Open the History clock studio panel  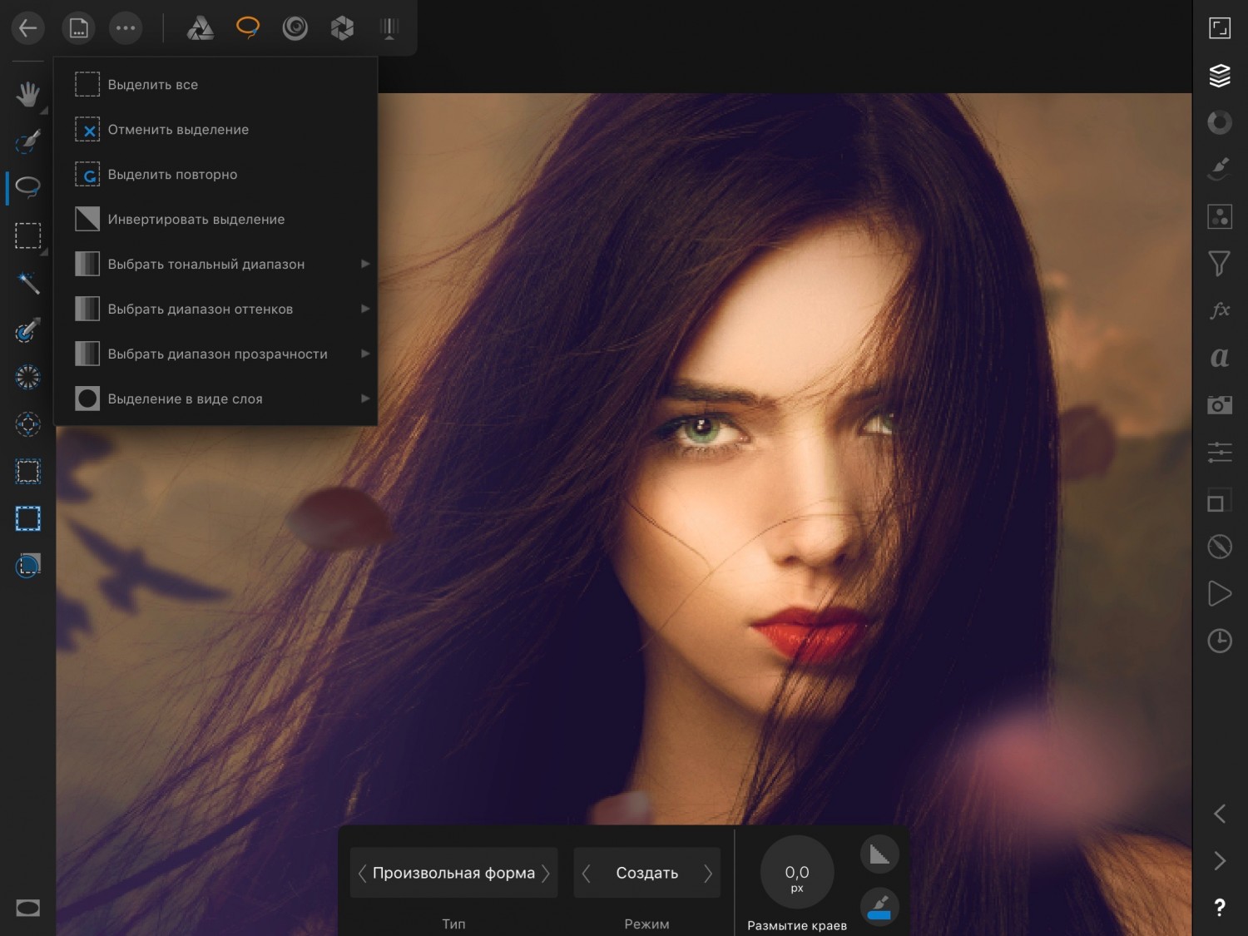[x=1220, y=641]
